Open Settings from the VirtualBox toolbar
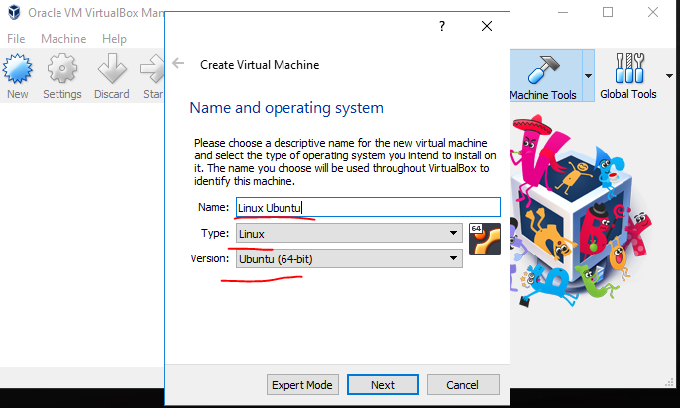 click(62, 76)
